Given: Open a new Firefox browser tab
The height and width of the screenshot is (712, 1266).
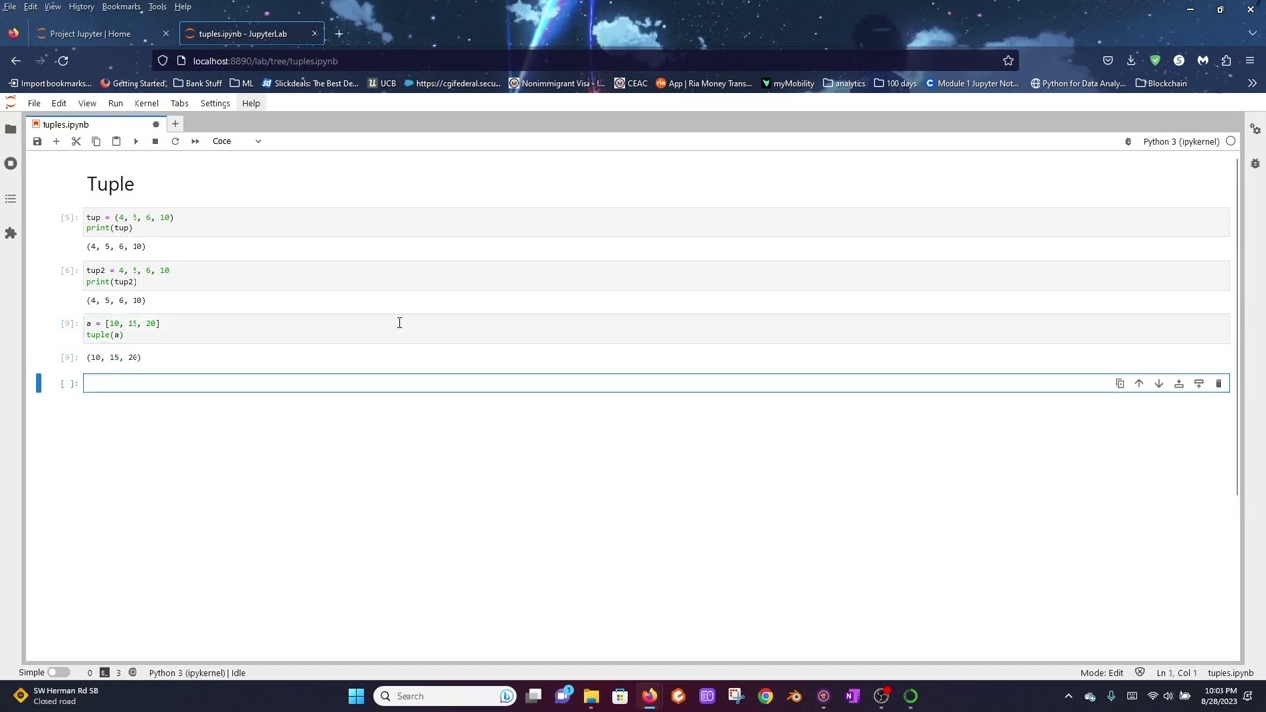Looking at the screenshot, I should tap(338, 34).
